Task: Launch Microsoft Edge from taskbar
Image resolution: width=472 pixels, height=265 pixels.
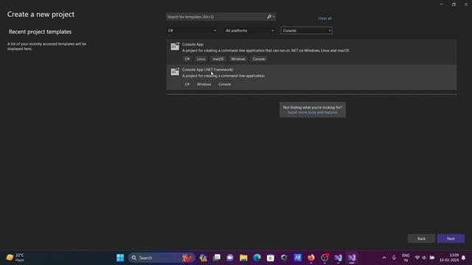Action: click(x=257, y=258)
